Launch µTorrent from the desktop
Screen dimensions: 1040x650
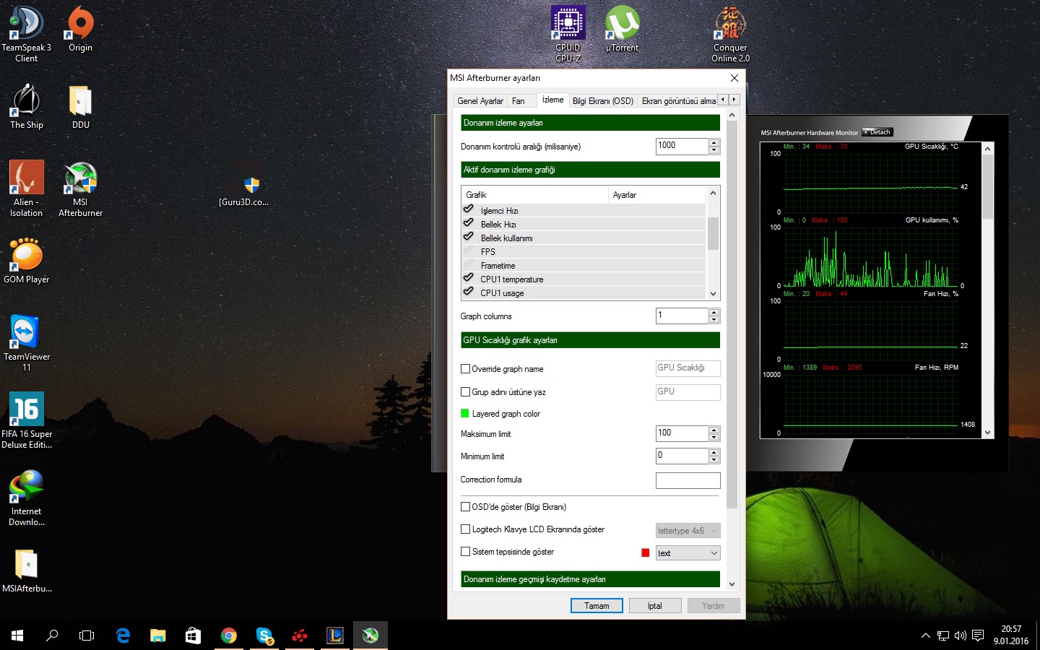click(622, 24)
